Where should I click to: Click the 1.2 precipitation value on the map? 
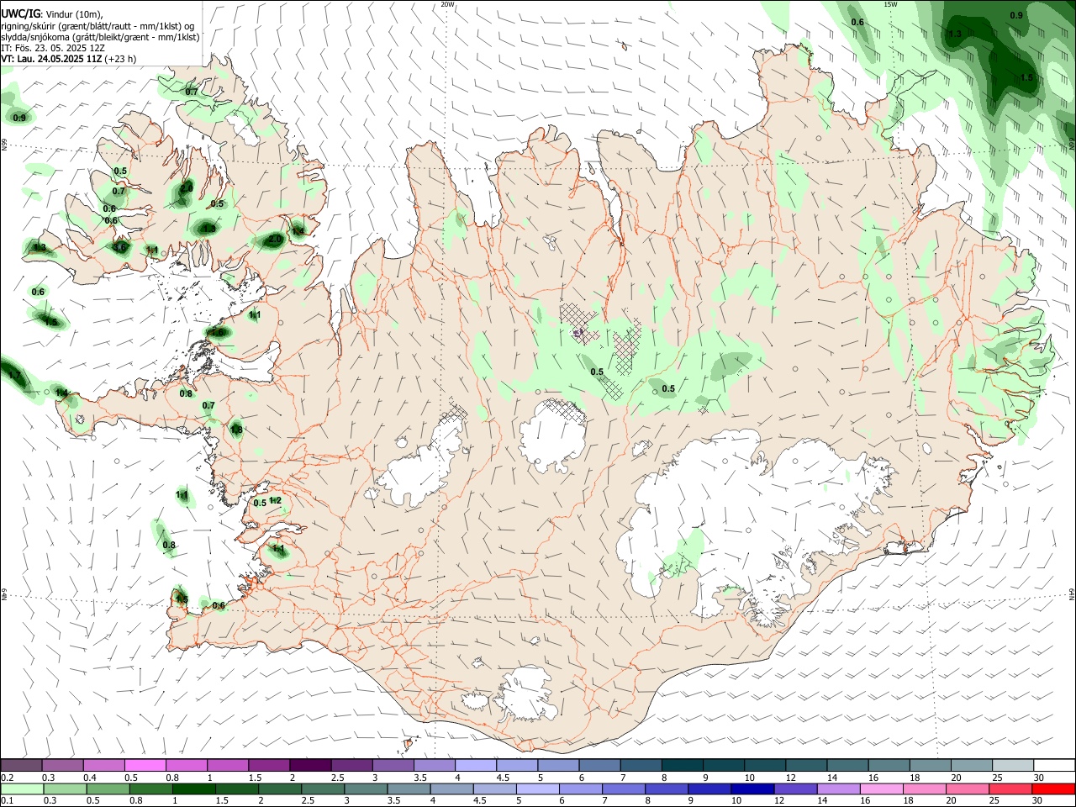275,501
